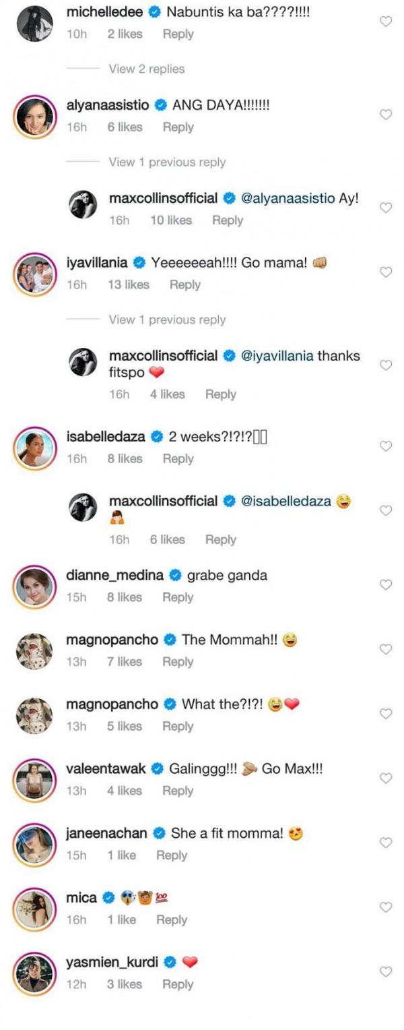Like michelledee's comment with the heart icon

coord(386,22)
